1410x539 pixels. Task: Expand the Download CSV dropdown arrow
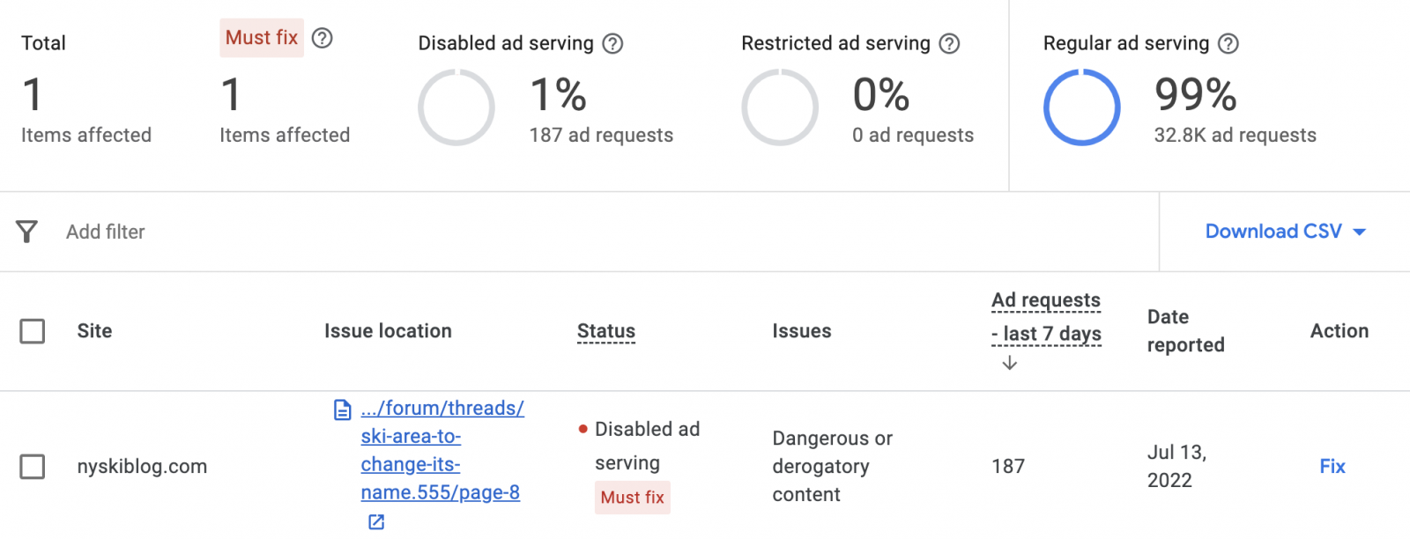[1360, 233]
